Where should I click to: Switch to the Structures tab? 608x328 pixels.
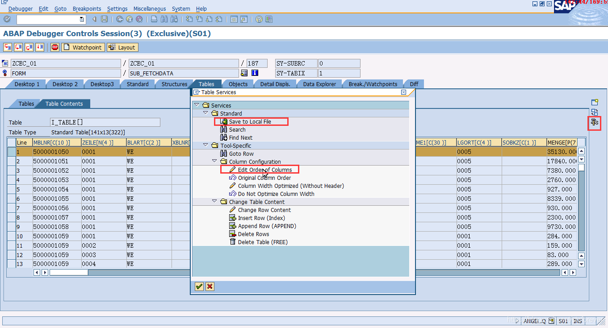[174, 84]
